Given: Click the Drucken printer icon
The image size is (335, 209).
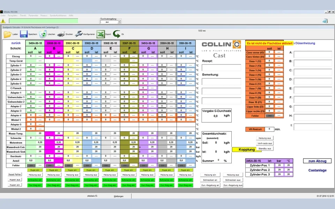Looking at the screenshot, I should 61,34.
